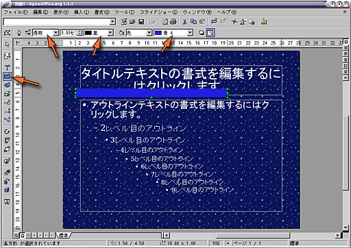Click the Copy icon
The image size is (351, 248).
point(193,22)
